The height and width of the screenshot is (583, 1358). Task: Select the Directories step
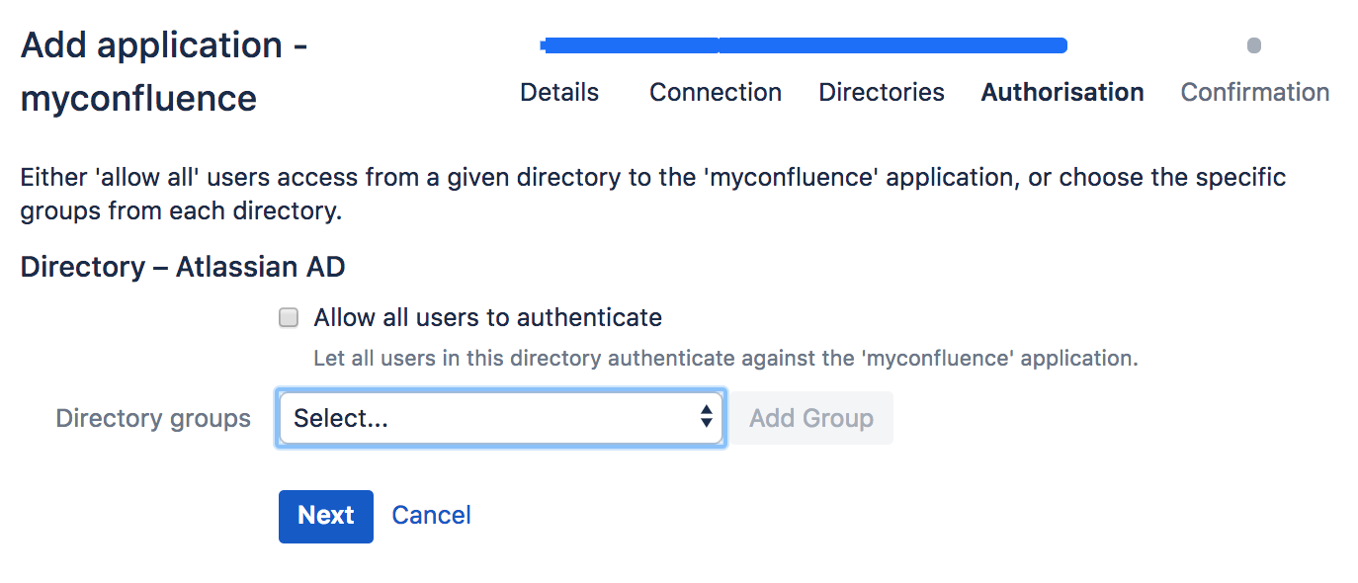coord(882,92)
